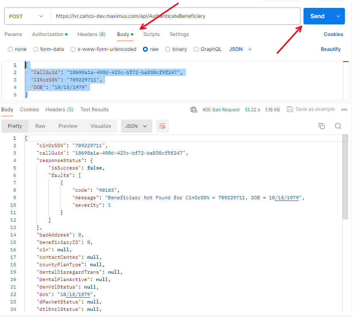The width and height of the screenshot is (354, 320).
Task: Copy the response body with copy icon
Action: (x=321, y=126)
